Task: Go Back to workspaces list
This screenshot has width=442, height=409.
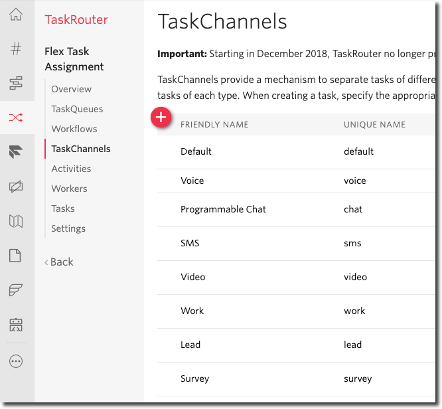Action: tap(59, 262)
